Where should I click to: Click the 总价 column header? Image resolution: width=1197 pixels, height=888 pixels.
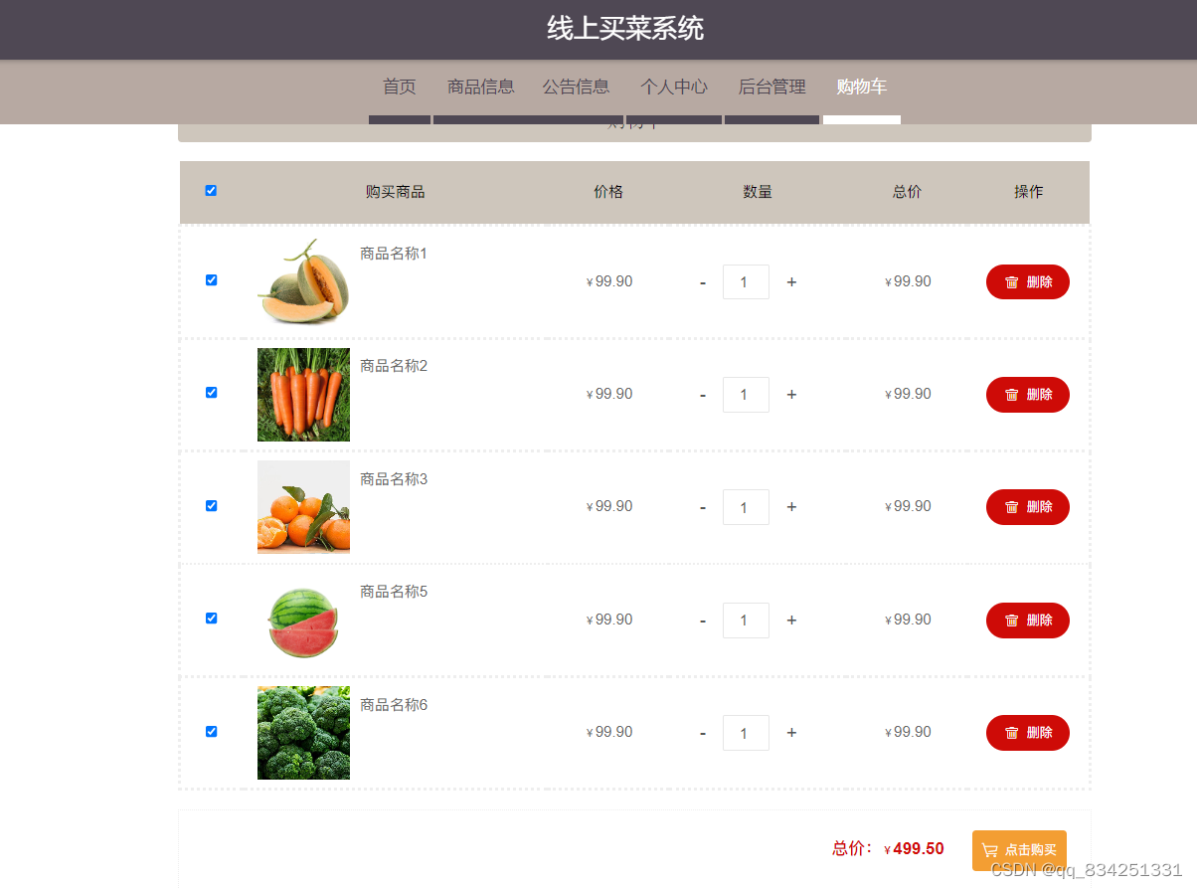tap(907, 192)
